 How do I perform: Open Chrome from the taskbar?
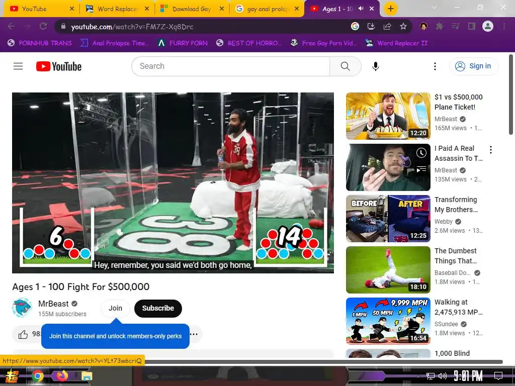tap(37, 376)
